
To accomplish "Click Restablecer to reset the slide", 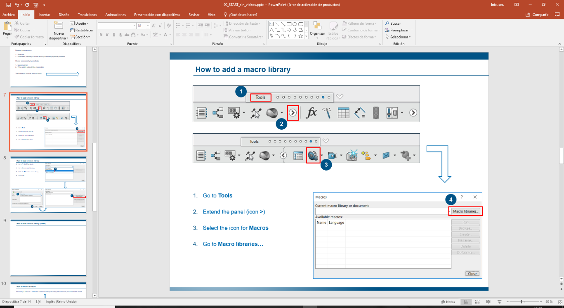I will tap(81, 30).
